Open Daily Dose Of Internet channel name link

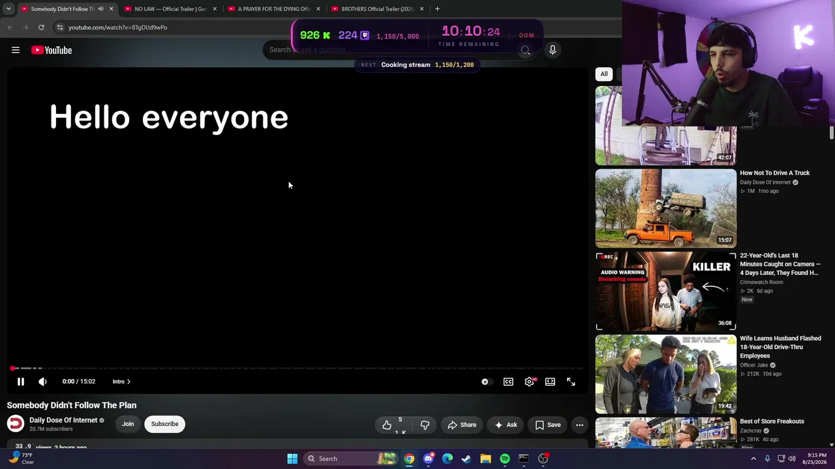click(63, 420)
